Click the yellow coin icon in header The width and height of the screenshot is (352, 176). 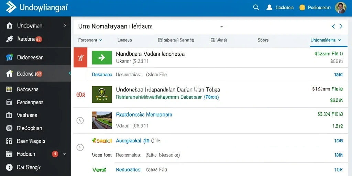(302, 8)
